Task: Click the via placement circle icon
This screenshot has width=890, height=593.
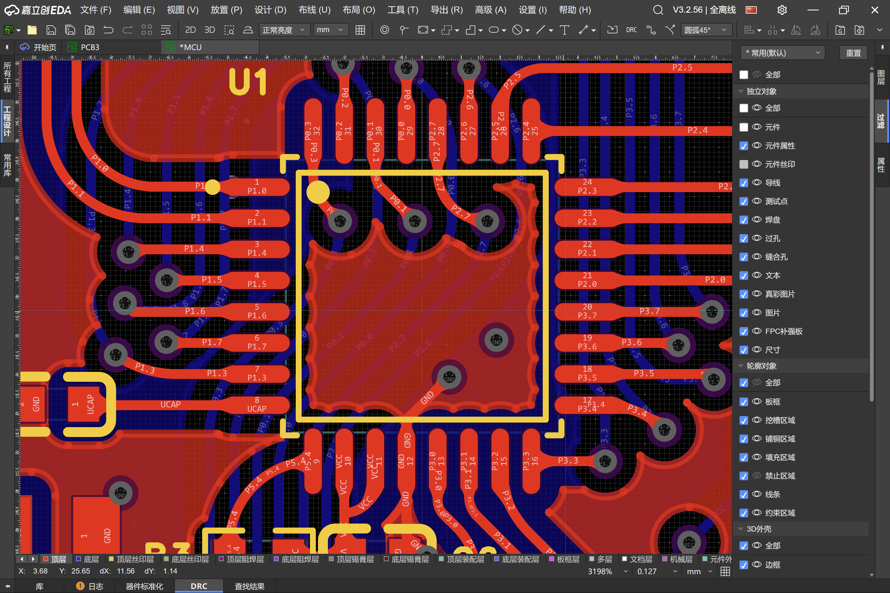Action: point(384,30)
